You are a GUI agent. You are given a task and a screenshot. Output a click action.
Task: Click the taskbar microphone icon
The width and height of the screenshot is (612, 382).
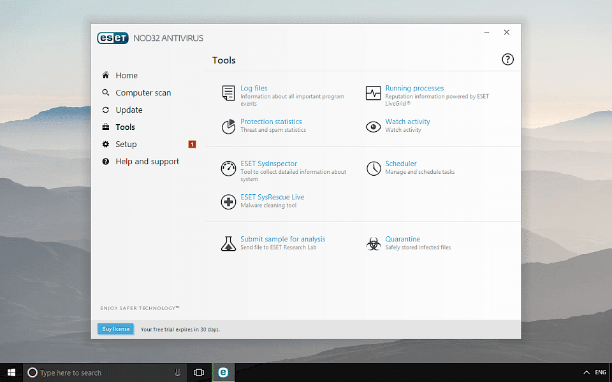[178, 372]
